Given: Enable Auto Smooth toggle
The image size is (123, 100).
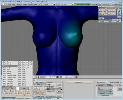Looking at the screenshot, I should pos(40,82).
